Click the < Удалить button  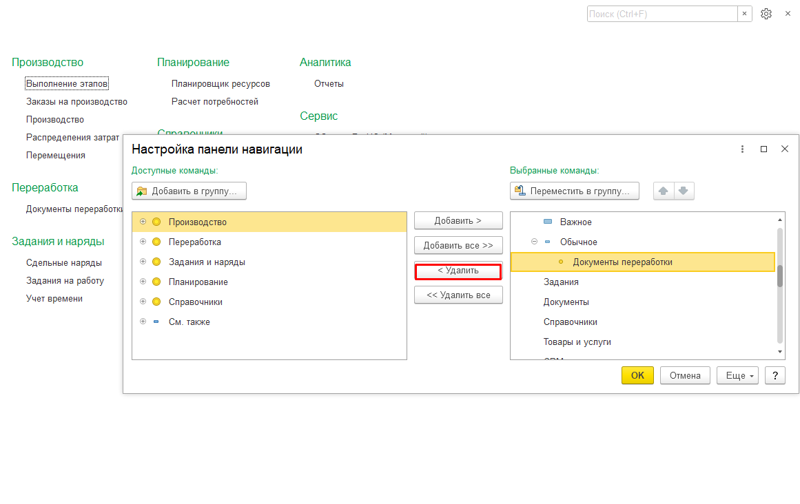pyautogui.click(x=458, y=271)
